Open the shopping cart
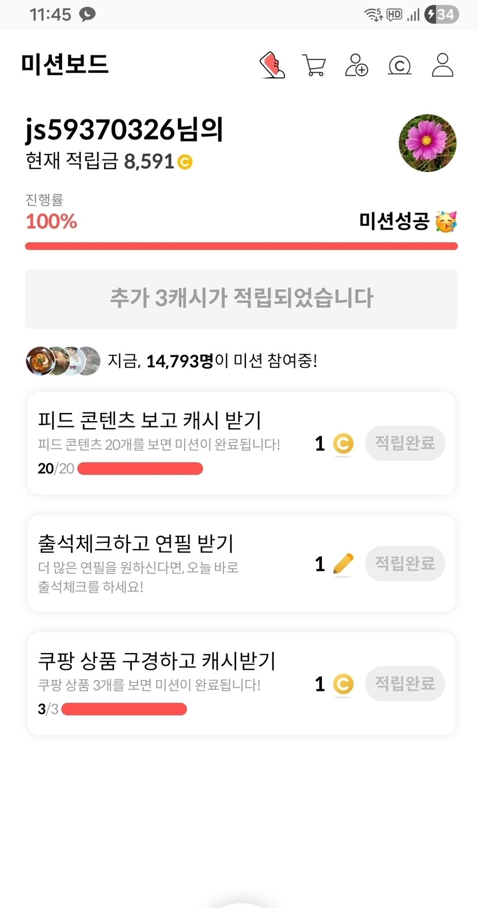The image size is (478, 908). pyautogui.click(x=314, y=65)
